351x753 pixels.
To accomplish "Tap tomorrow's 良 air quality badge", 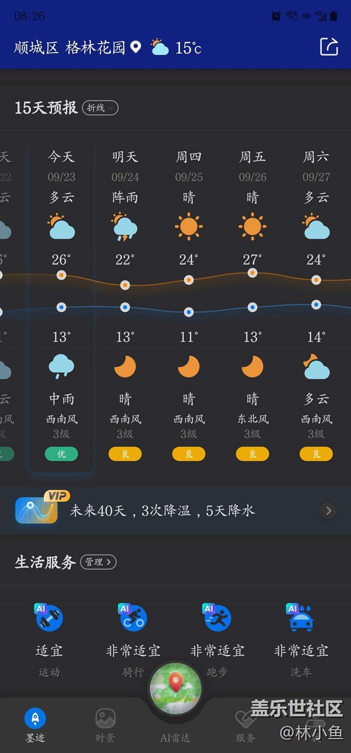I will [125, 454].
